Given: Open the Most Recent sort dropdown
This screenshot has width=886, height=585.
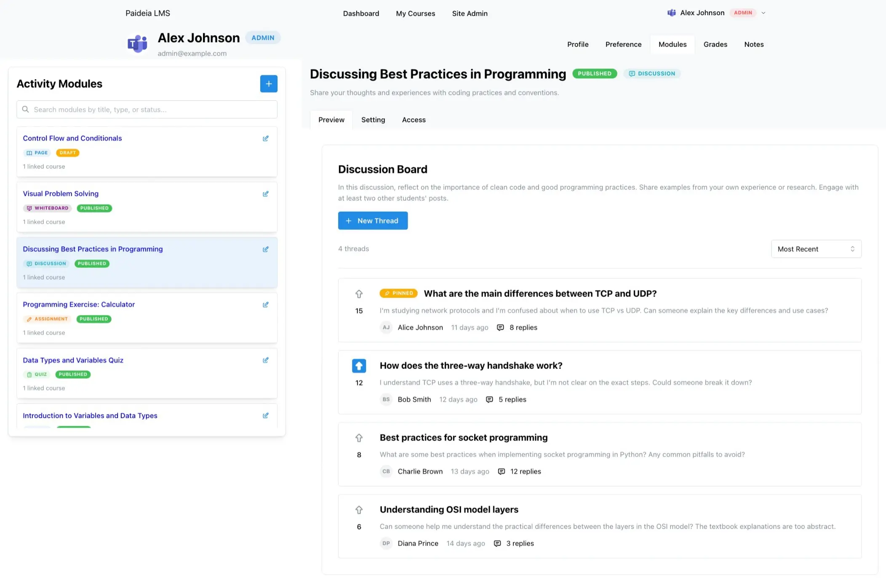Looking at the screenshot, I should 816,249.
